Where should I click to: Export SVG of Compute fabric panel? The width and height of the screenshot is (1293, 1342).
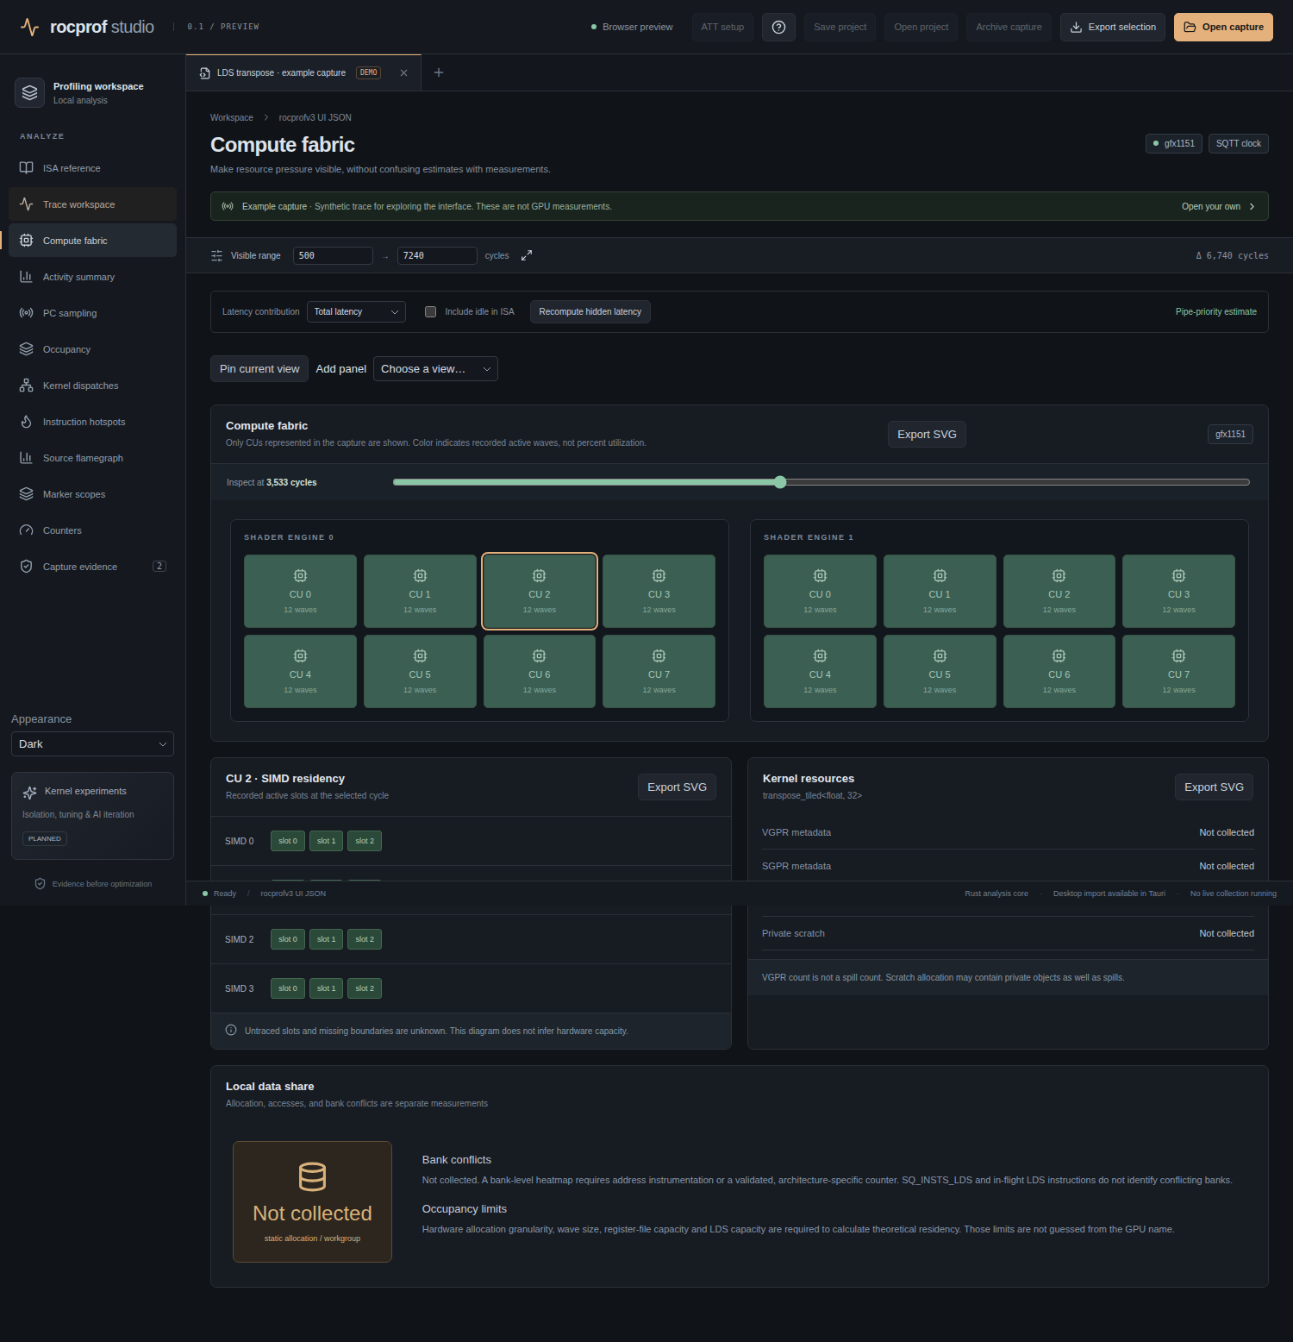[927, 435]
